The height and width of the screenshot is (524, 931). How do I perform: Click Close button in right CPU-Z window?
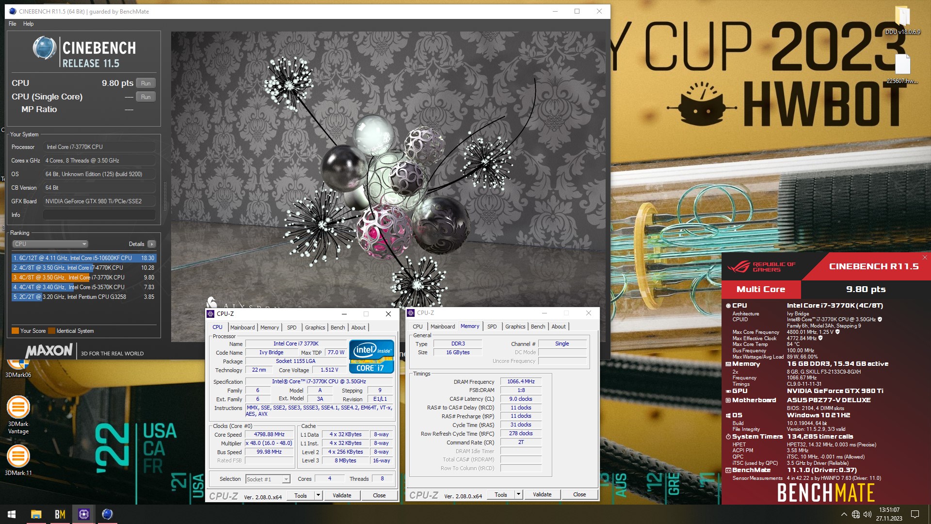(x=579, y=494)
